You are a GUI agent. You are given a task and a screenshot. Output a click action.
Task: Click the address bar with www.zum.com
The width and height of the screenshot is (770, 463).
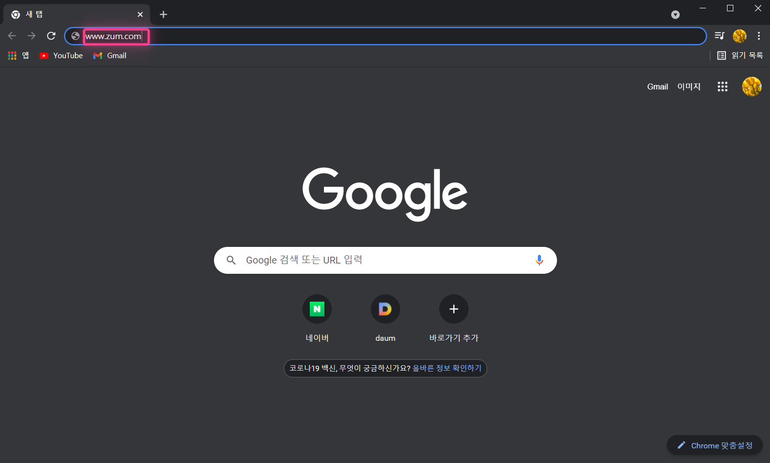coord(385,36)
